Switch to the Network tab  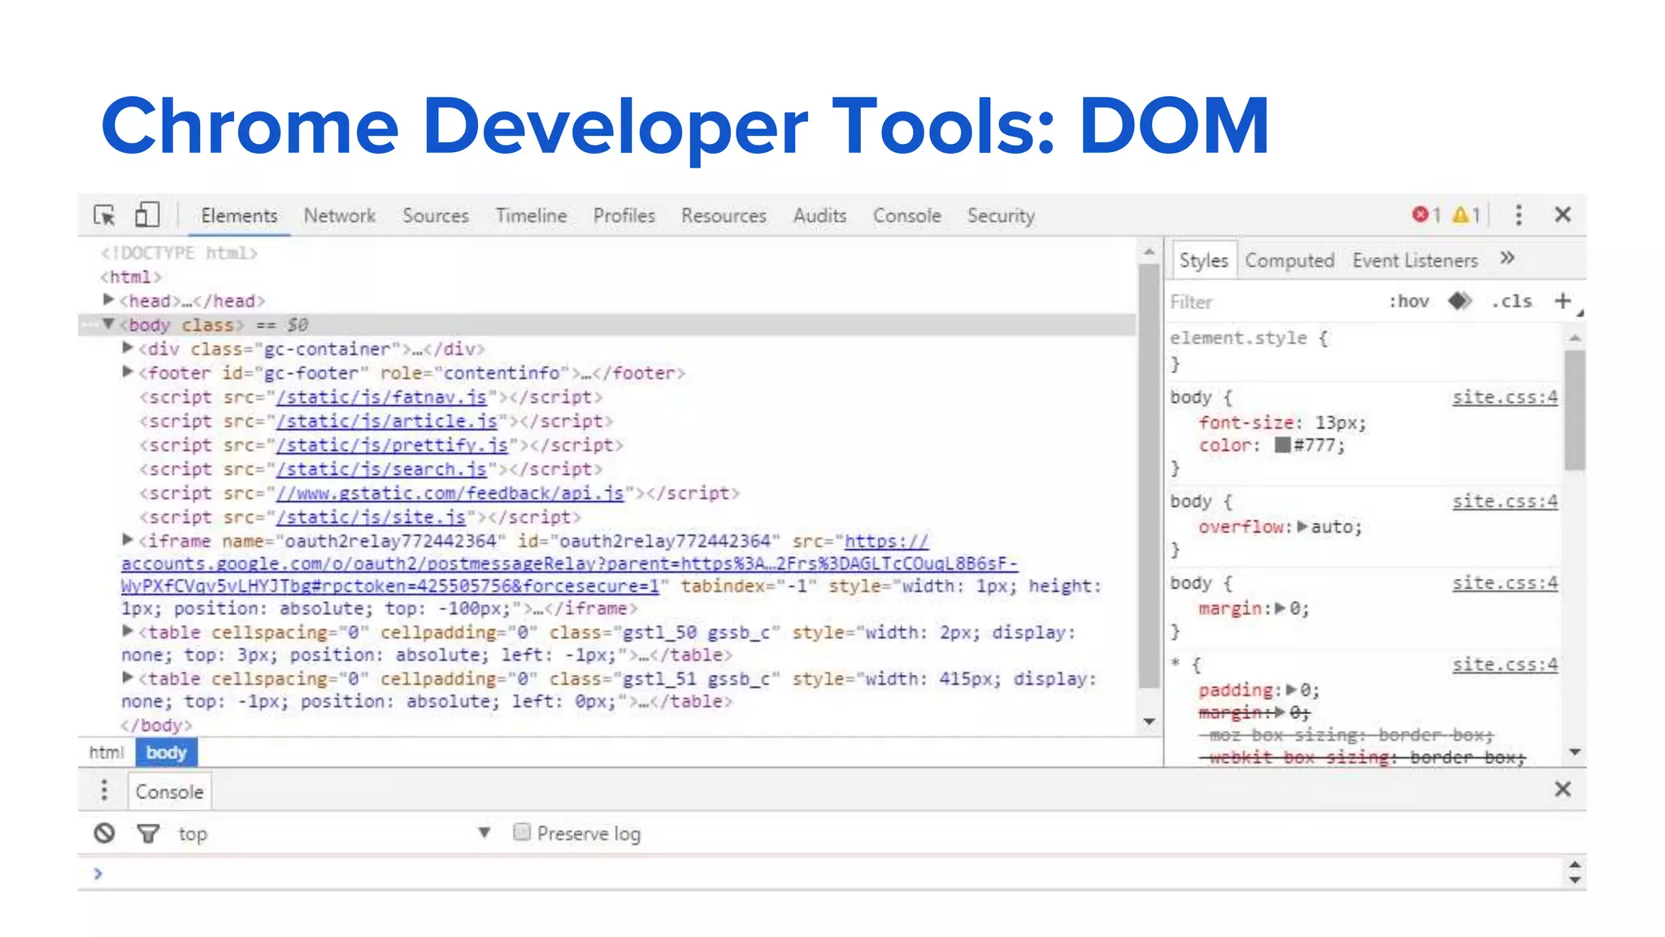coord(340,216)
